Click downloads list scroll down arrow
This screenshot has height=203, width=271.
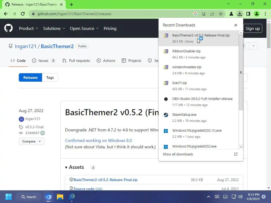[x=241, y=147]
